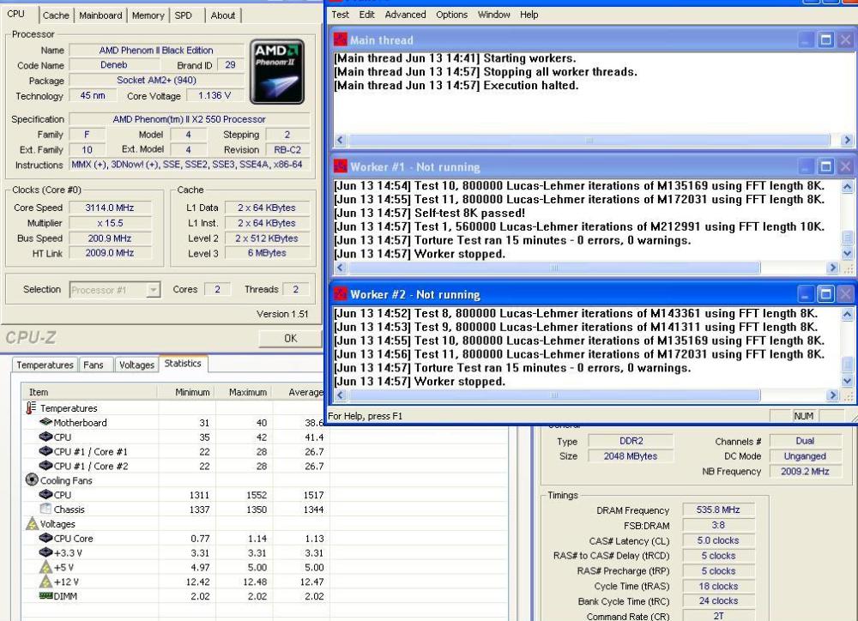Click the Cooling Fans group icon
Image resolution: width=858 pixels, height=621 pixels.
coord(32,479)
